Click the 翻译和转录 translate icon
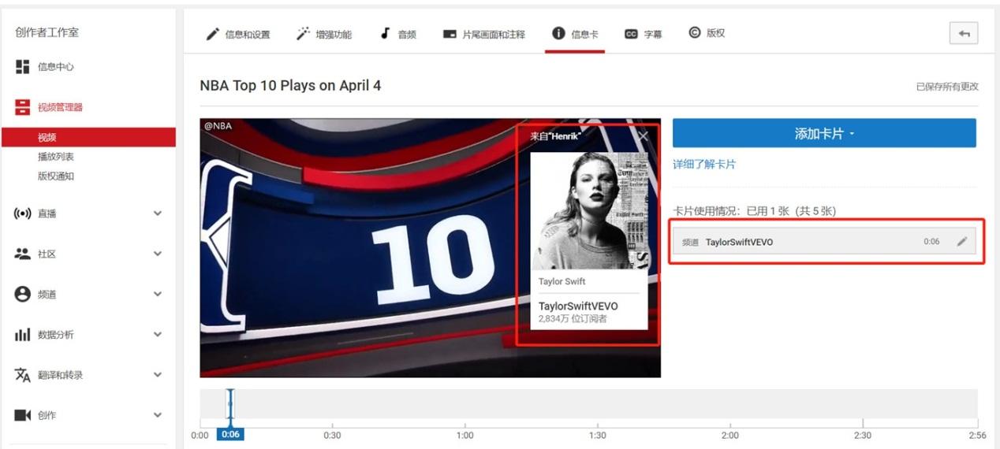Image resolution: width=1000 pixels, height=449 pixels. pos(22,375)
